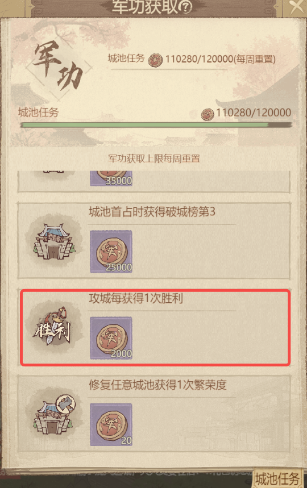The height and width of the screenshot is (488, 307).
Task: Click the green 城池任务 progress bar
Action: 156,125
